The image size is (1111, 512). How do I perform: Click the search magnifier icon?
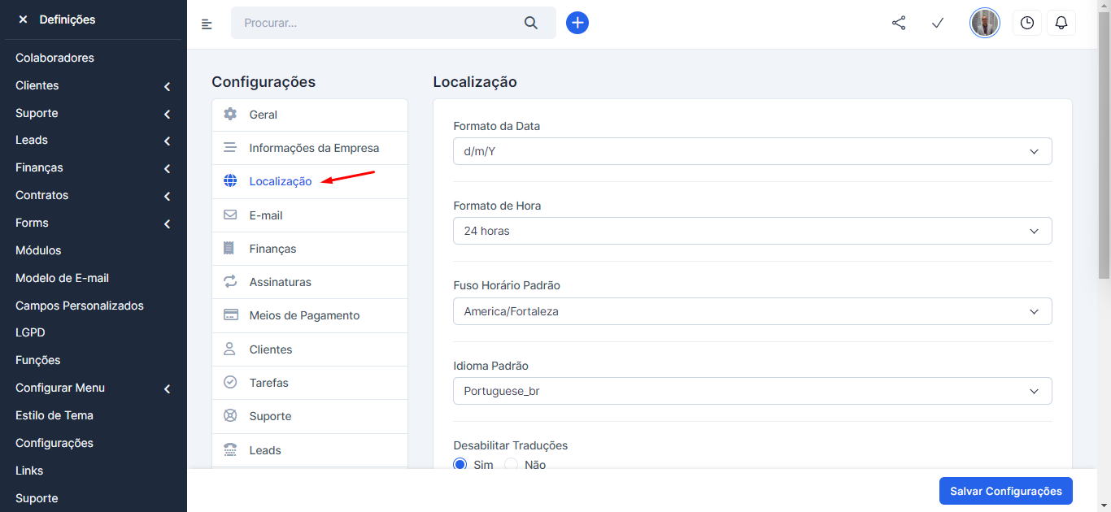tap(531, 23)
